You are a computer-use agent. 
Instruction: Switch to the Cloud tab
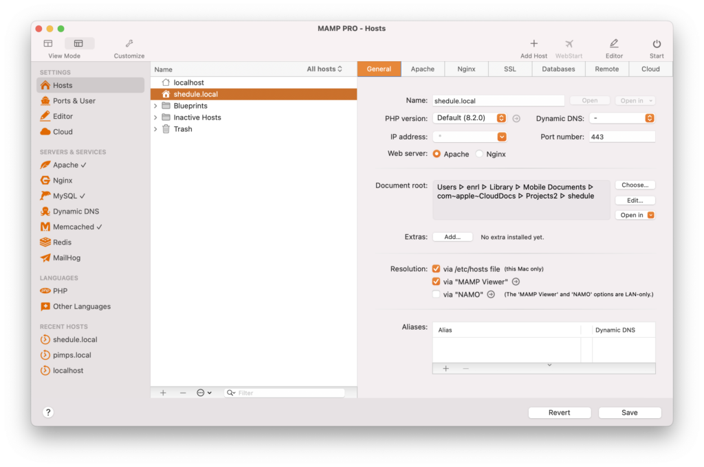(x=650, y=69)
